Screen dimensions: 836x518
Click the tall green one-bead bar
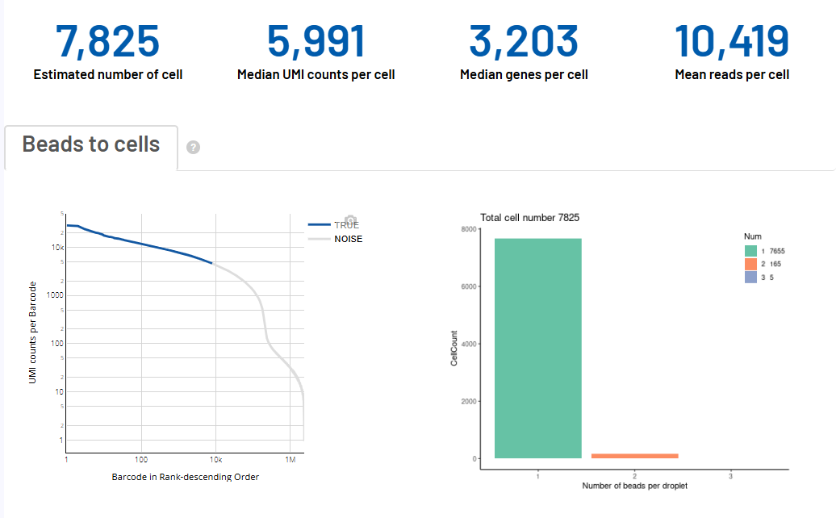tap(538, 347)
